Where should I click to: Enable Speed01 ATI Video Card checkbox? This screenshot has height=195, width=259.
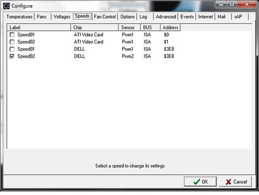click(x=12, y=35)
